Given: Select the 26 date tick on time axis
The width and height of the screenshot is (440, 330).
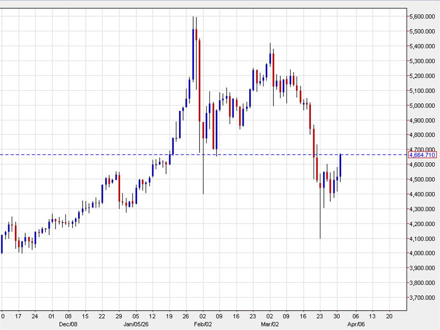Looking at the screenshot, I should pos(185,316).
